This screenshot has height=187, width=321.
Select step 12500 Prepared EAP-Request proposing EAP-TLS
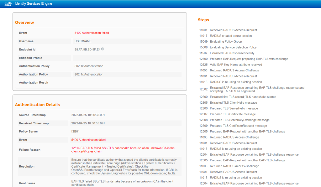click(244, 59)
